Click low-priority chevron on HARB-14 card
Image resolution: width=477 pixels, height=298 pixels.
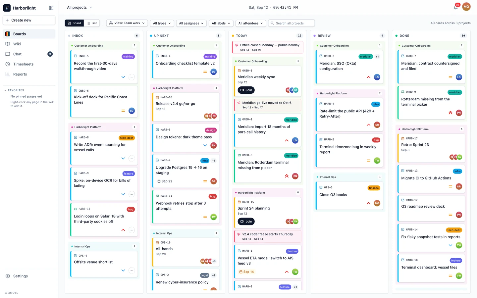click(x=450, y=245)
